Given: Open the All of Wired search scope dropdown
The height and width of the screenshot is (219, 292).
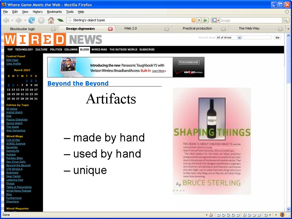Looking at the screenshot, I should tap(239, 37).
